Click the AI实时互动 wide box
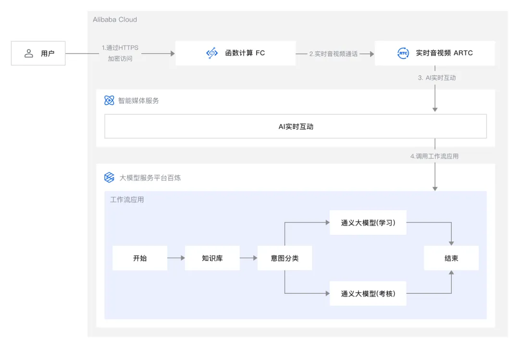Viewport: 519px width, 348px height. point(296,126)
